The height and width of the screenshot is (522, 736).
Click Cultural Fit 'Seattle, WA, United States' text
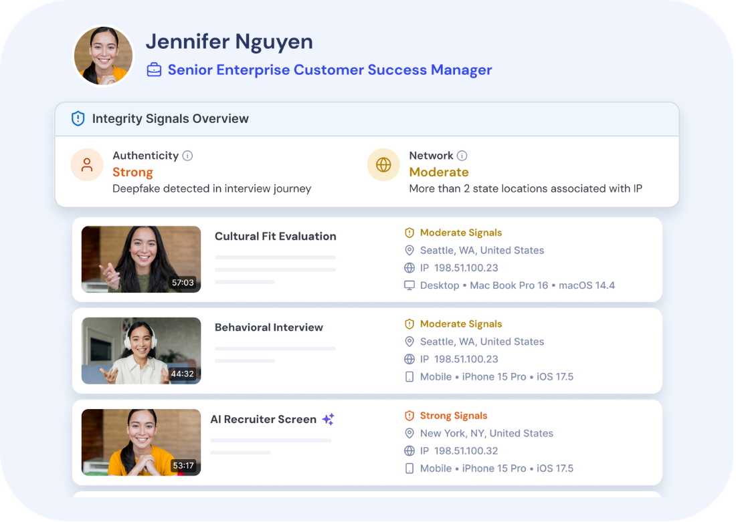pos(482,251)
